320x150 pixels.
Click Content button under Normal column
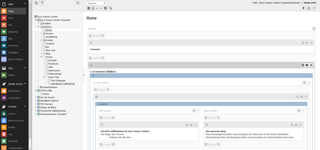click(x=94, y=36)
